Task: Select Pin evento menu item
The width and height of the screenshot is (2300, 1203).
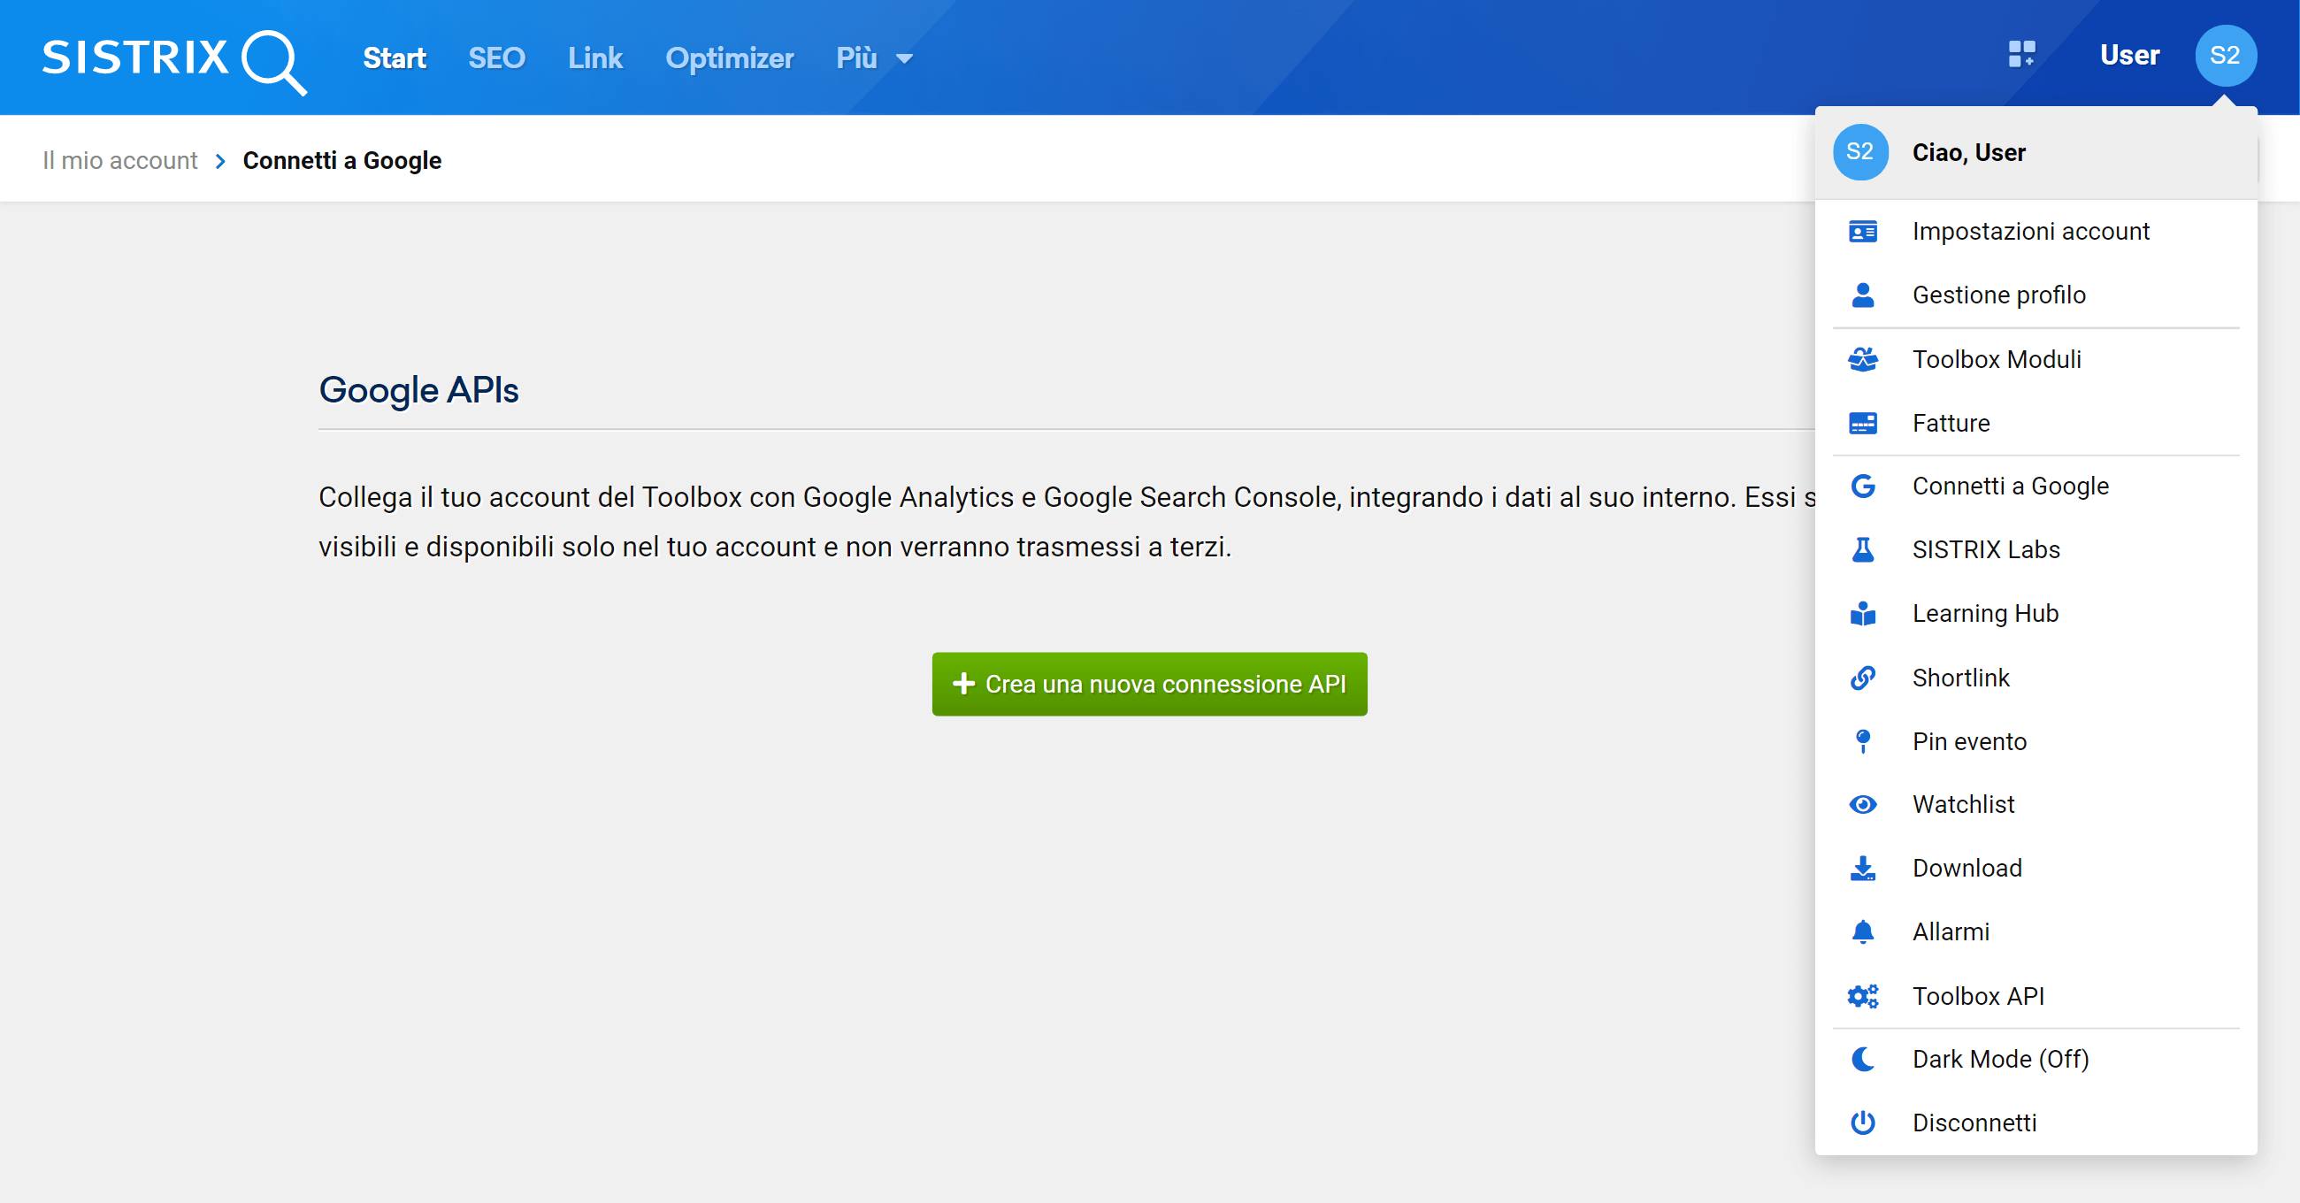Action: pos(2035,741)
